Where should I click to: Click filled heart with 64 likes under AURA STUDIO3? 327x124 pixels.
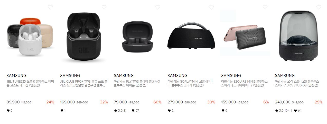click(295, 111)
